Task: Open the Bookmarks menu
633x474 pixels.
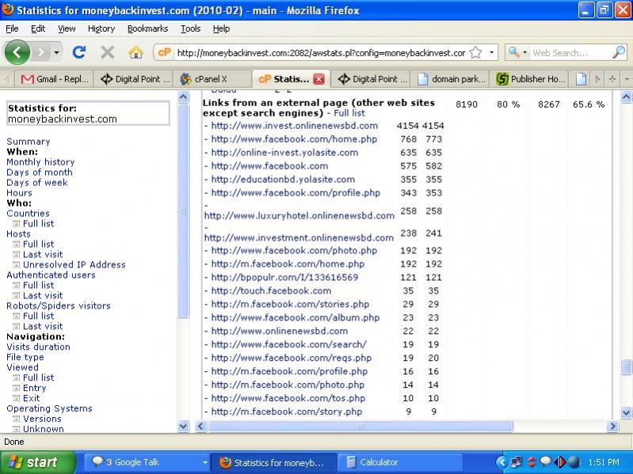Action: tap(147, 28)
